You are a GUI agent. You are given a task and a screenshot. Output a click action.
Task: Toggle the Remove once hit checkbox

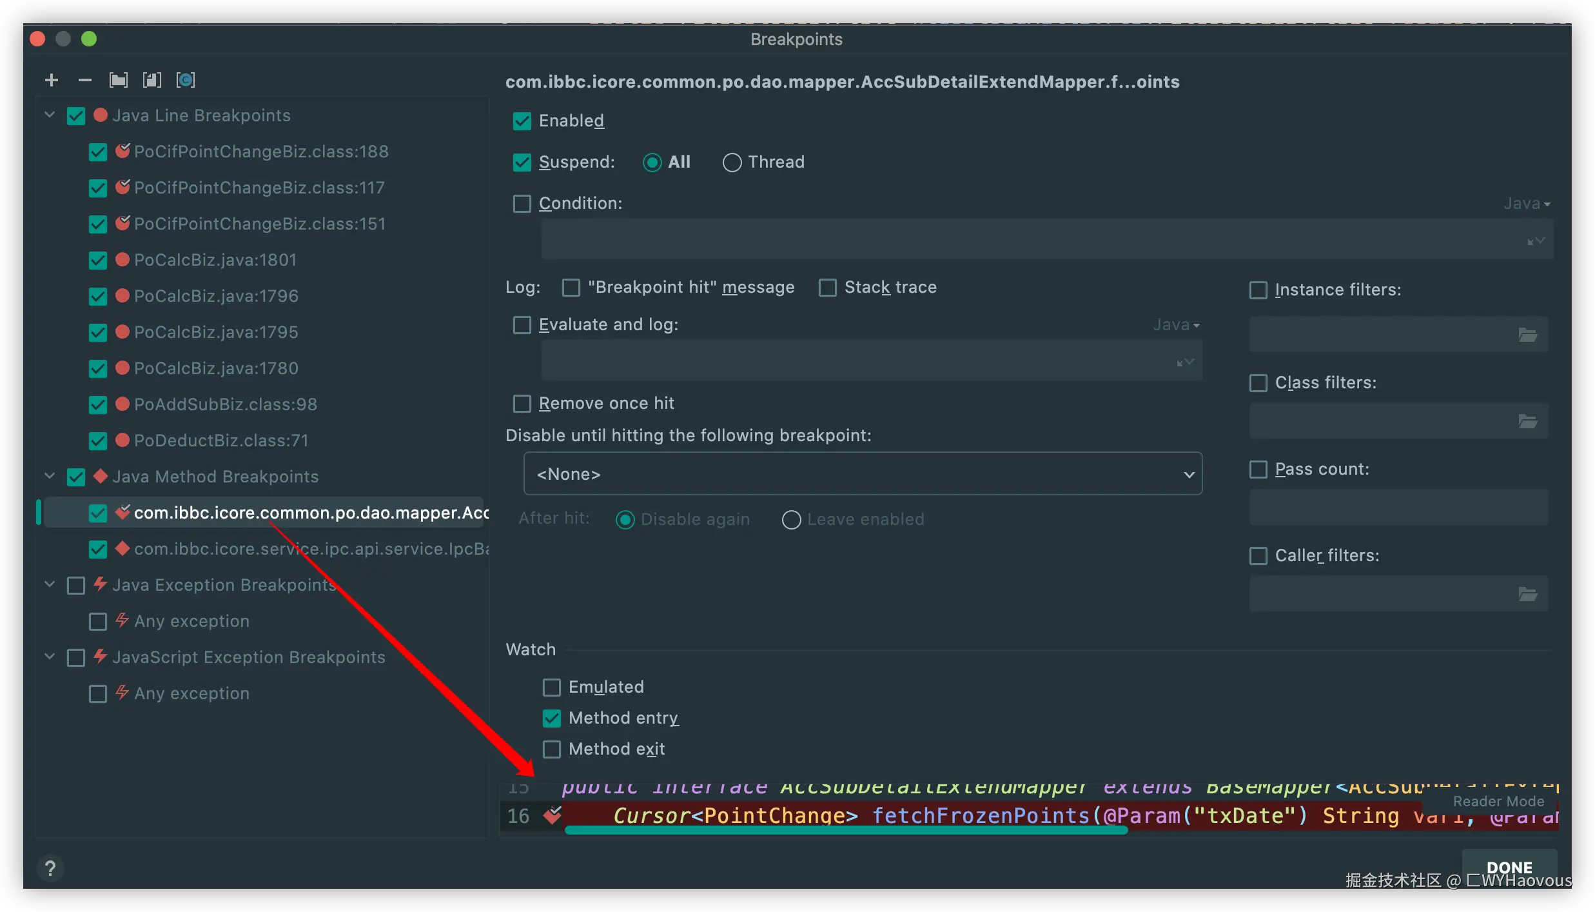pos(522,404)
